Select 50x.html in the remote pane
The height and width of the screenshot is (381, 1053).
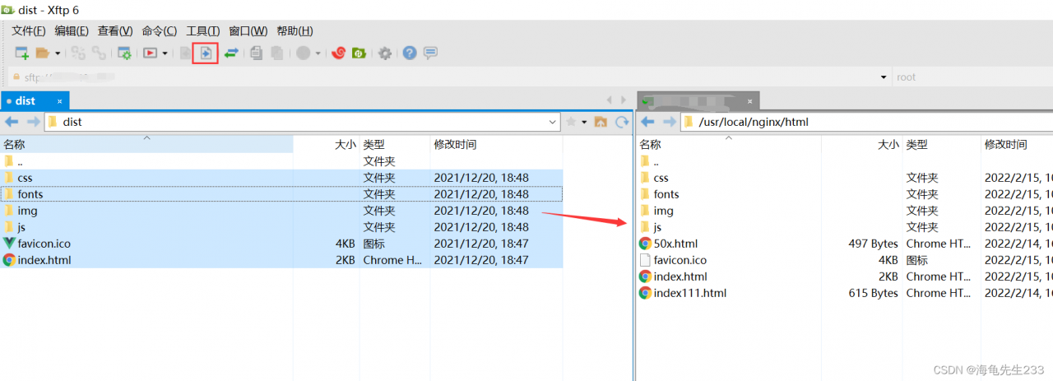pos(845,244)
